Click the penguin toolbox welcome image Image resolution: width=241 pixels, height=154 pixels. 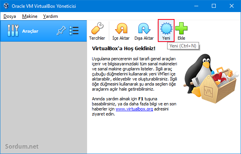(x=211, y=79)
